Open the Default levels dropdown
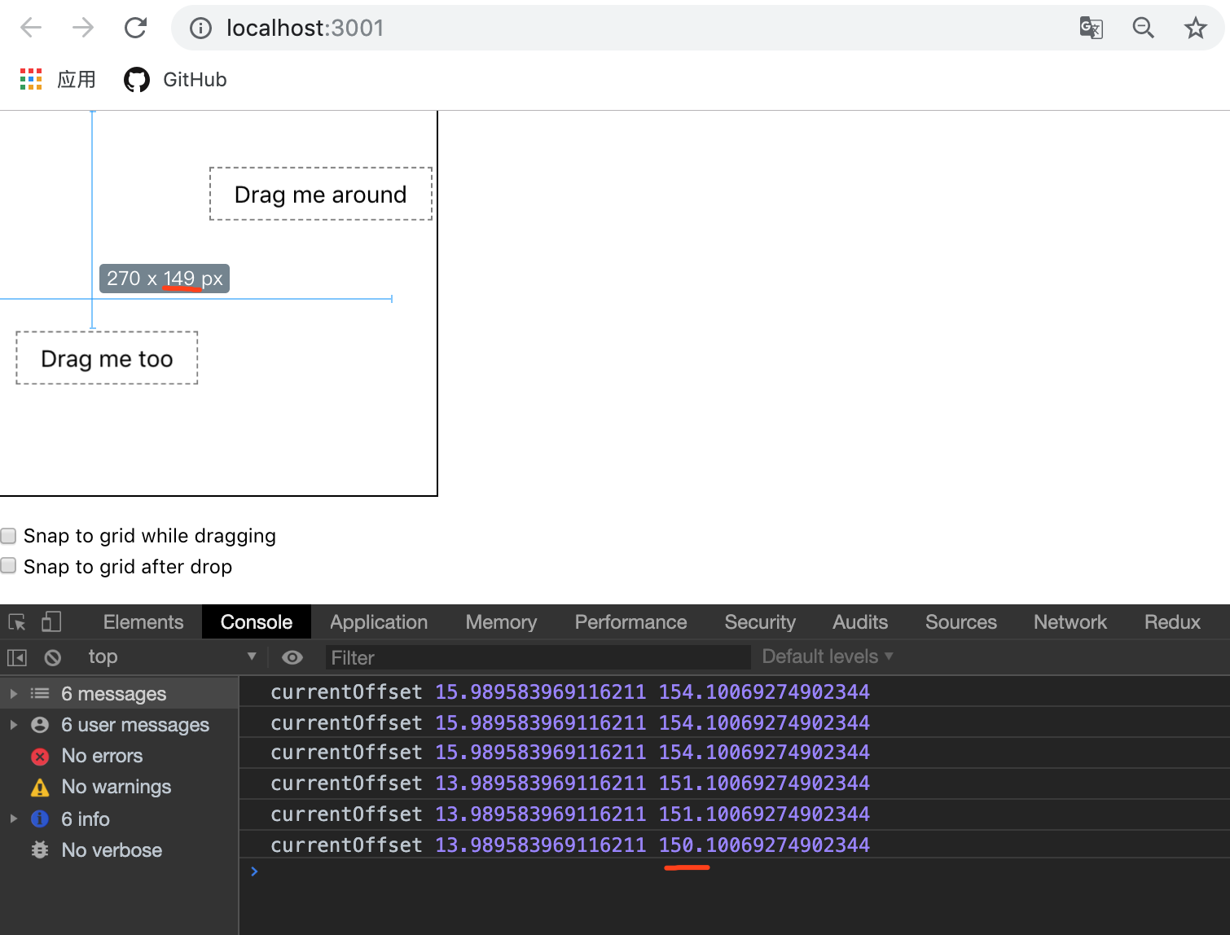1230x935 pixels. pos(825,656)
